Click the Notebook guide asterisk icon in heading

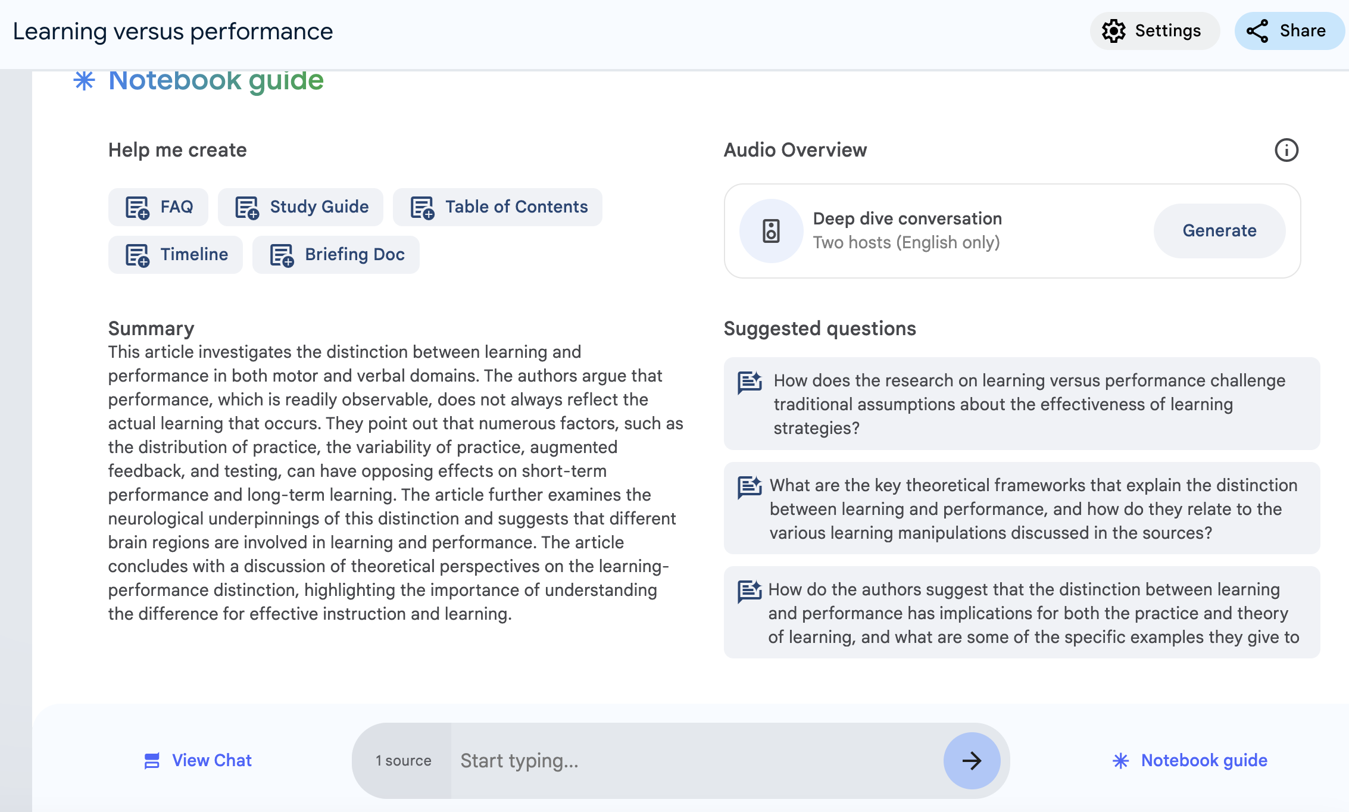[x=85, y=80]
